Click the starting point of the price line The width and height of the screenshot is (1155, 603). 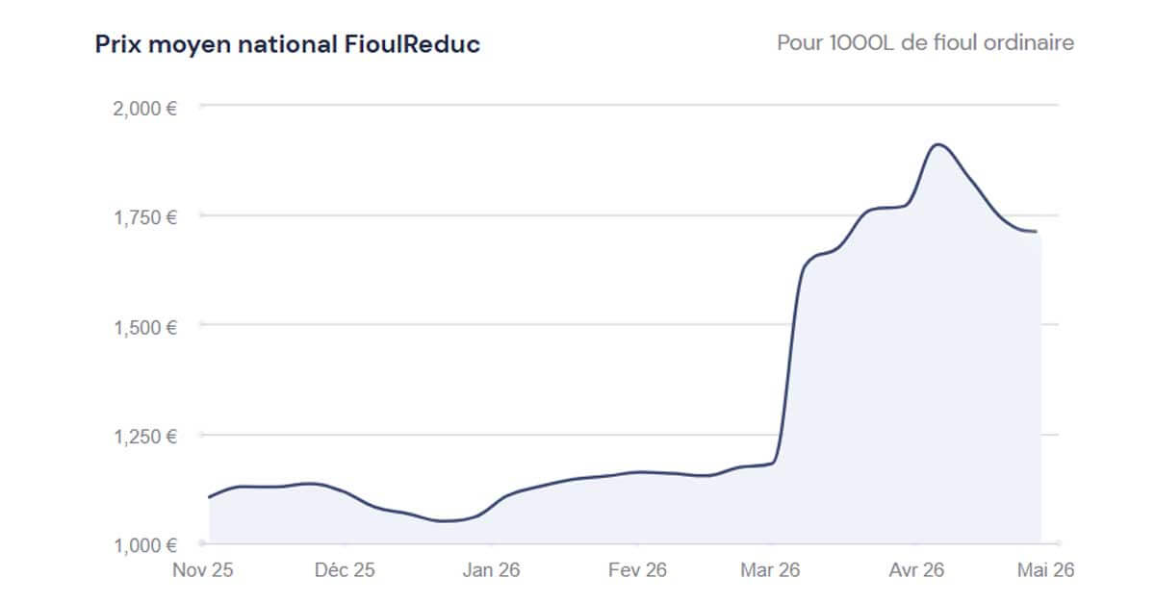(210, 497)
